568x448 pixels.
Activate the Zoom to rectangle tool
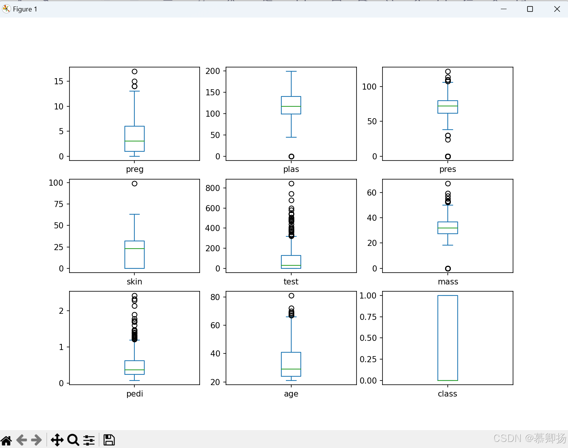pos(73,440)
